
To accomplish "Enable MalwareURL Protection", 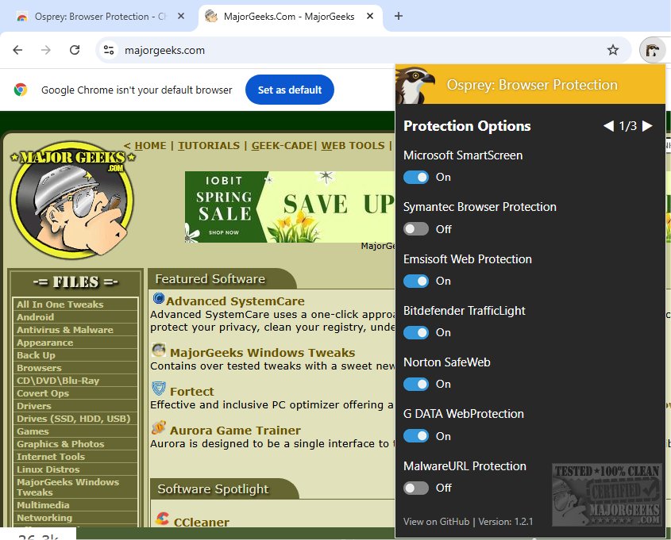I will [416, 488].
